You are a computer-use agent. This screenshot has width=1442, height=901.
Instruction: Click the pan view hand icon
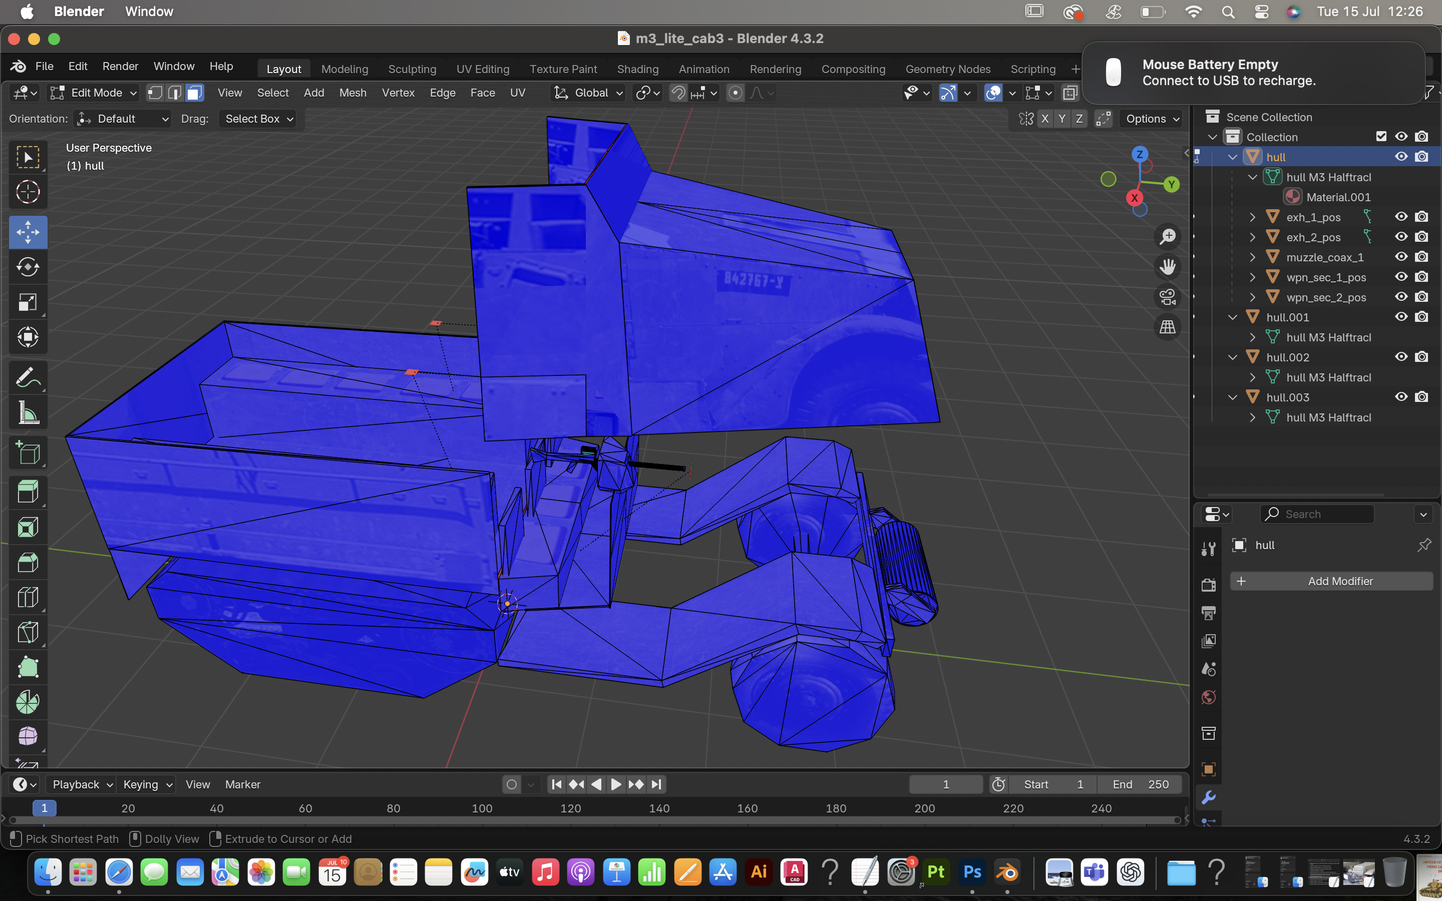[x=1167, y=266]
